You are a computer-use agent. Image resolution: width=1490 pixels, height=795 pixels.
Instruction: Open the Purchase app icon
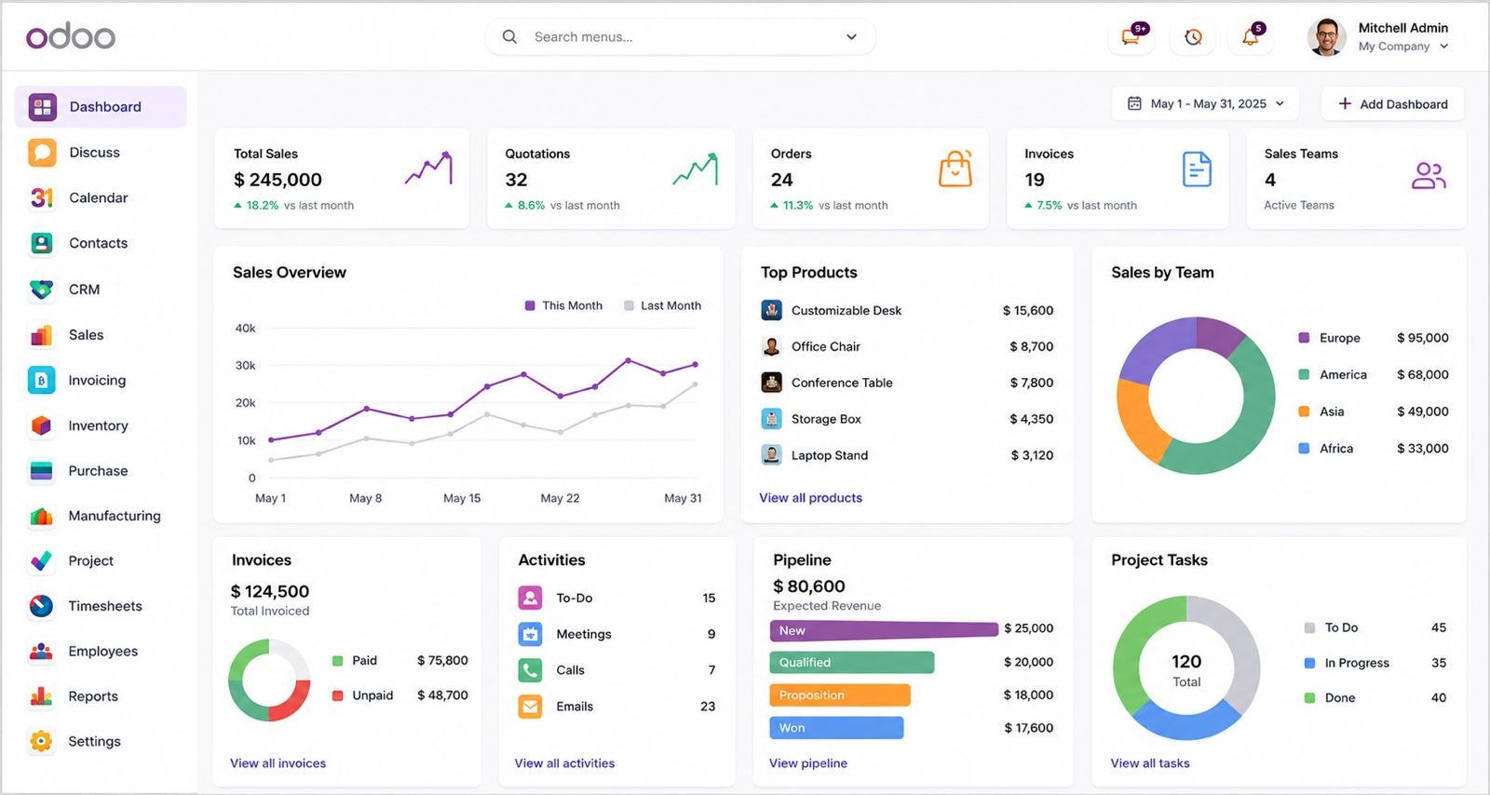42,470
